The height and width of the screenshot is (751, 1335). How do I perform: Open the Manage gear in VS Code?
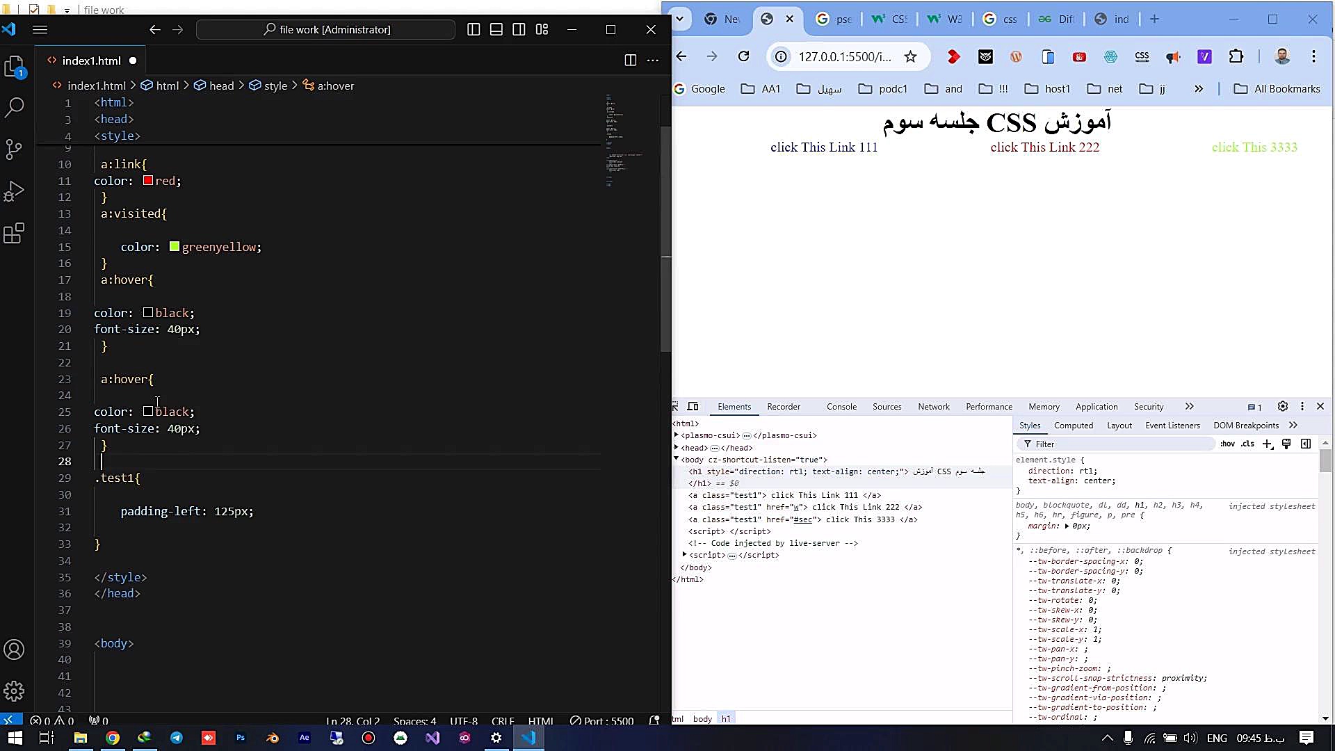pos(15,691)
